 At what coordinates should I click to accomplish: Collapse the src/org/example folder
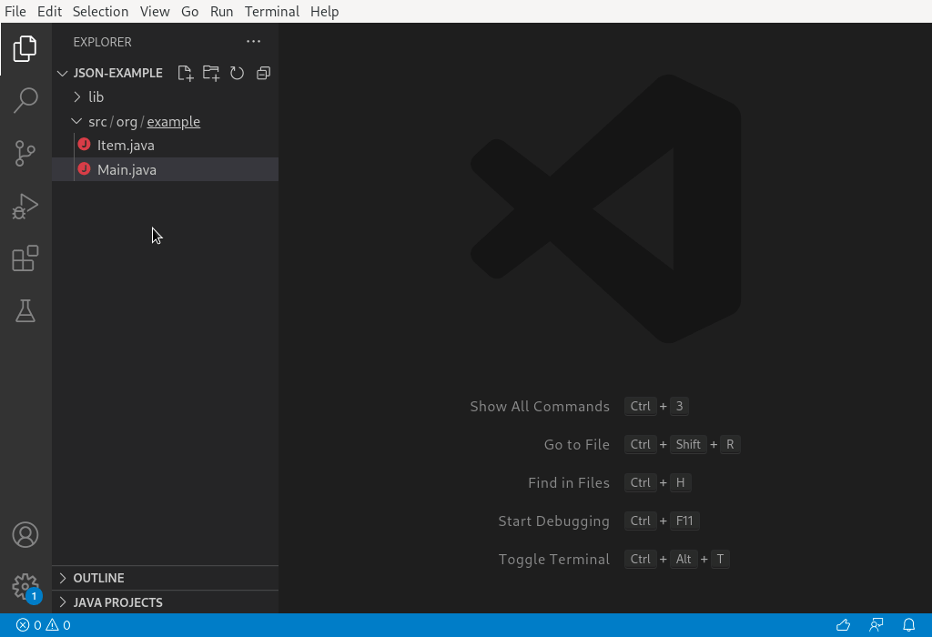tap(76, 121)
